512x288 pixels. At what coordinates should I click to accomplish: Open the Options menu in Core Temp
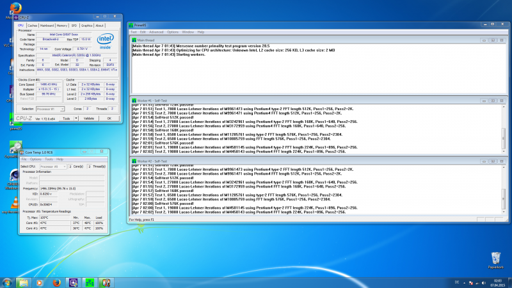point(36,159)
